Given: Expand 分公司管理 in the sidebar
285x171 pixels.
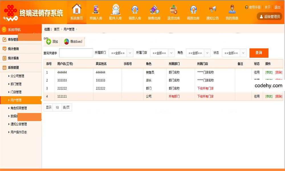Looking at the screenshot, I should 17,76.
